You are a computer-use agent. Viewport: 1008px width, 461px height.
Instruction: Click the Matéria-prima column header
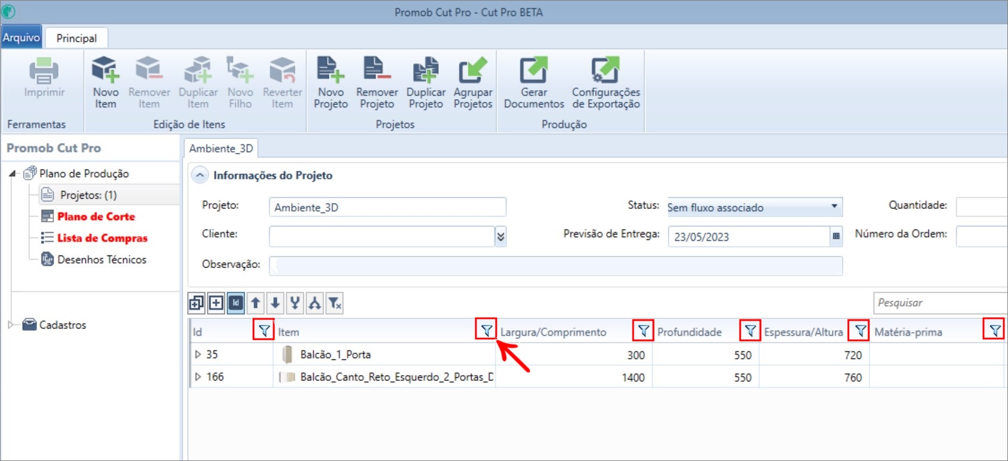coord(908,332)
